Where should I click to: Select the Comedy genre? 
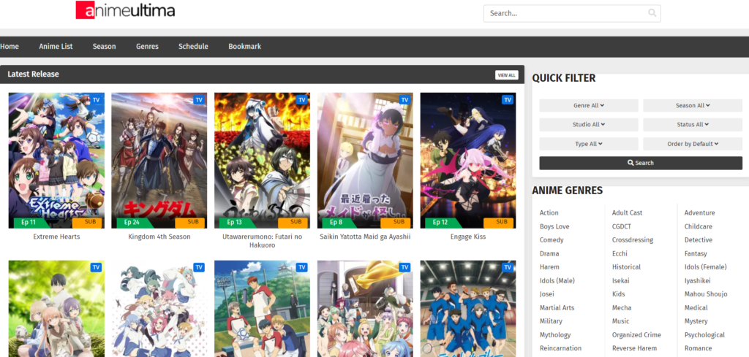552,239
